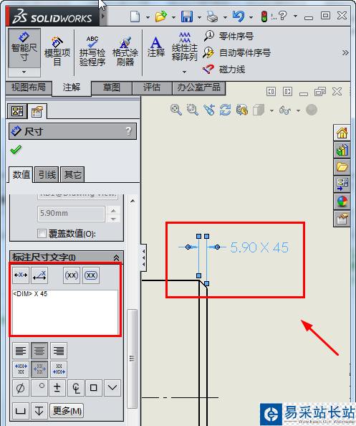Save the document with the floppy icon
The image size is (356, 426).
(x=187, y=16)
